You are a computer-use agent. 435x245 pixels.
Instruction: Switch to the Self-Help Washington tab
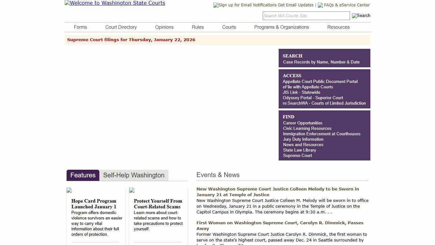(x=134, y=175)
